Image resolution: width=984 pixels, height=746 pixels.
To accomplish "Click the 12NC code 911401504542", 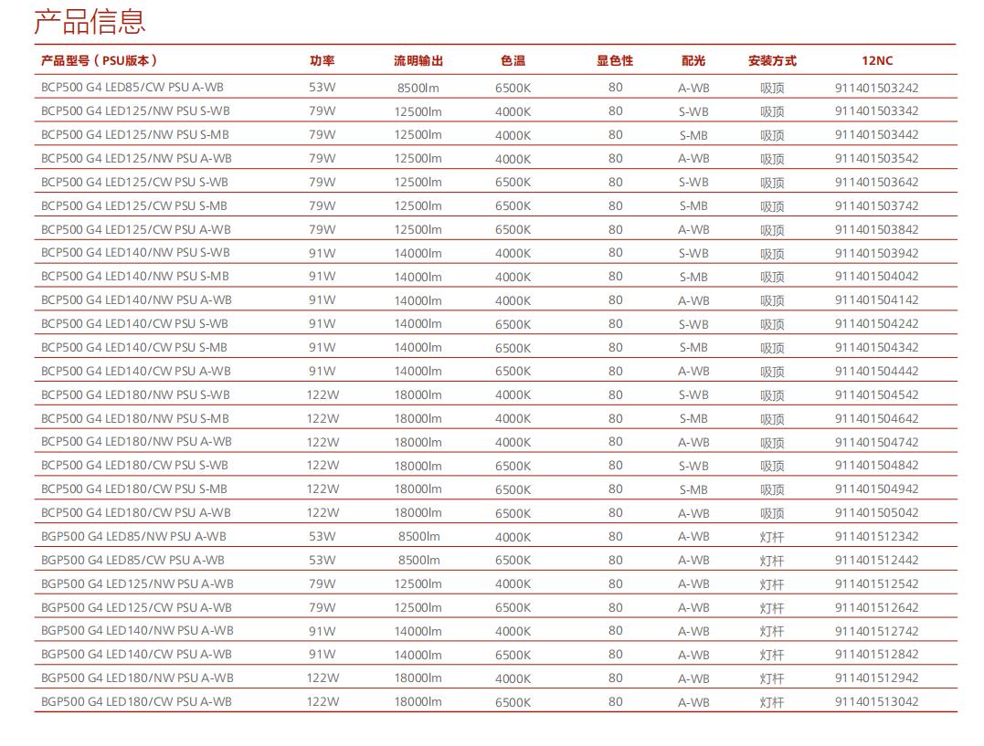I will (876, 395).
